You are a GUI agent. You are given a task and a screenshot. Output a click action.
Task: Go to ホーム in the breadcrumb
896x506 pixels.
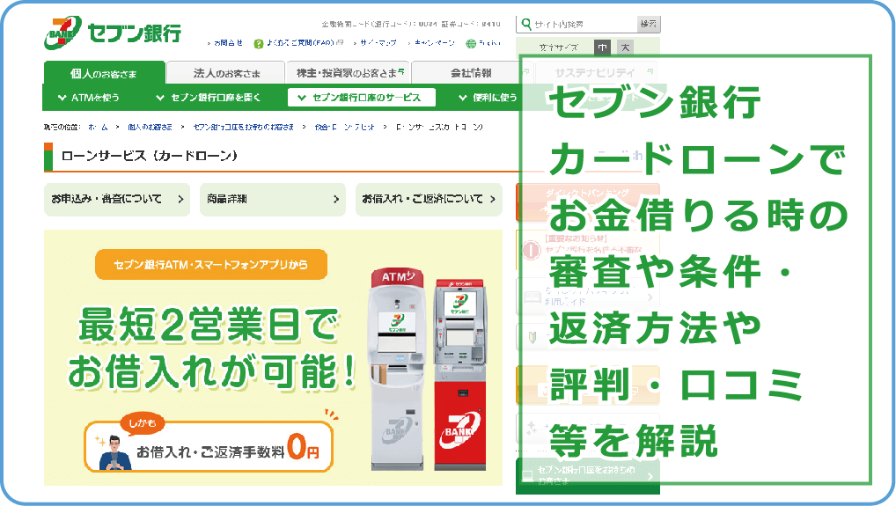click(98, 127)
